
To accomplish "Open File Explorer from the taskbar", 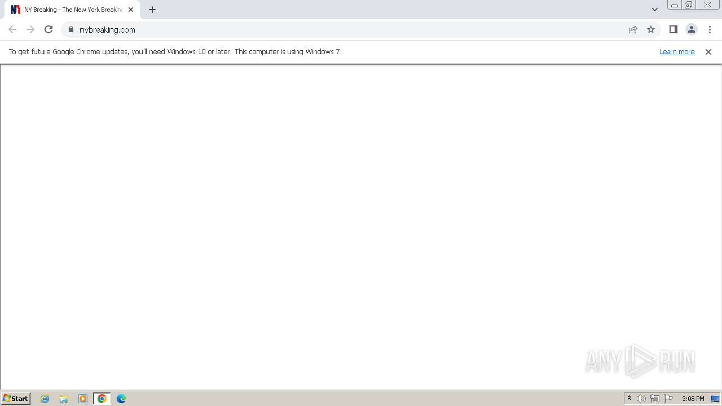I will [64, 399].
